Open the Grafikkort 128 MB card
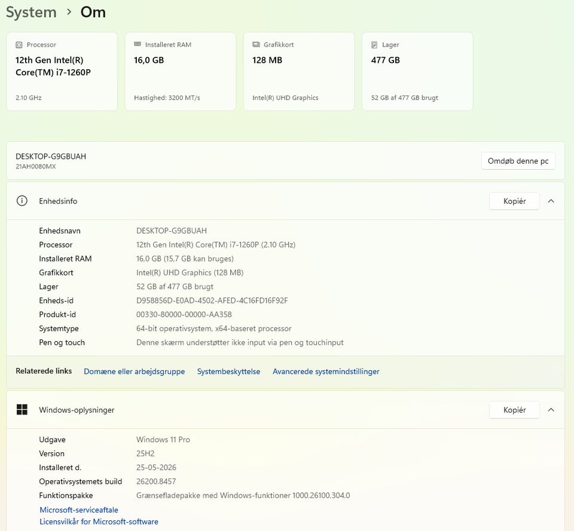 pyautogui.click(x=299, y=71)
